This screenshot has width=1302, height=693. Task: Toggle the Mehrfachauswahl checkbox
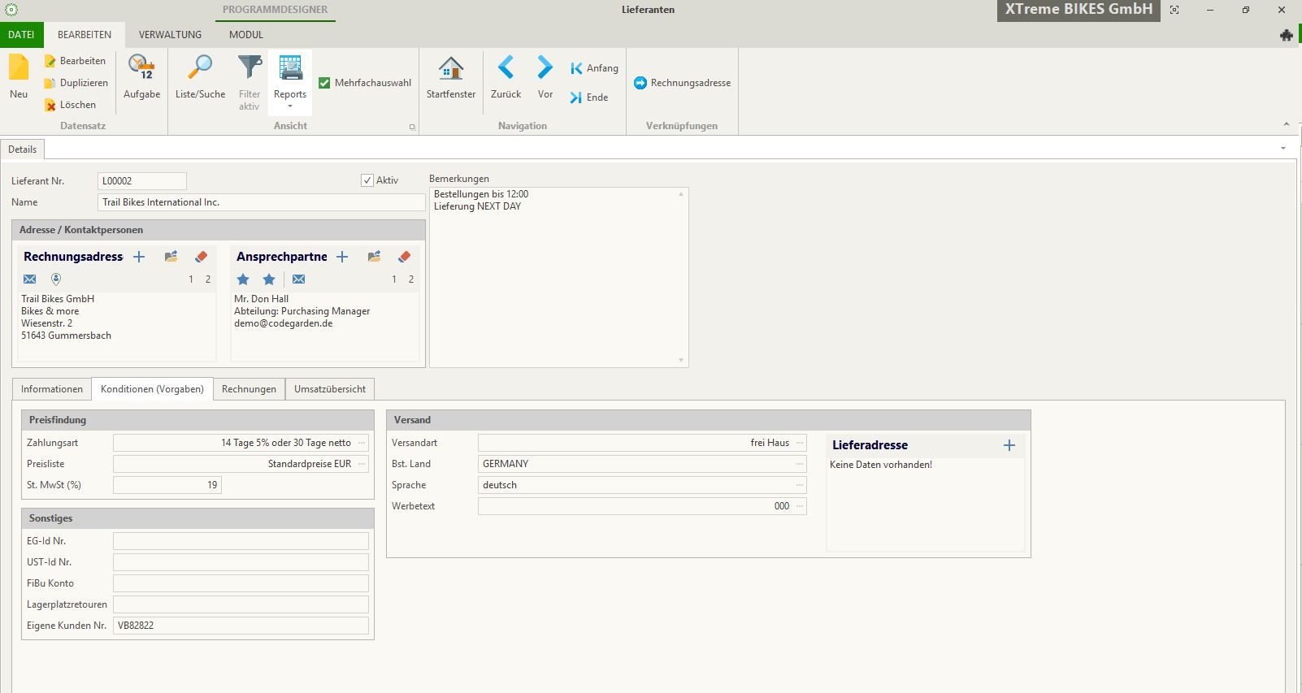324,83
